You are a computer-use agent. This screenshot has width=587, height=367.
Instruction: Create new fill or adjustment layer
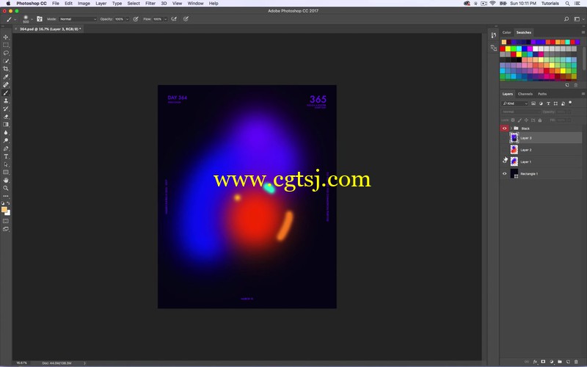coord(552,362)
